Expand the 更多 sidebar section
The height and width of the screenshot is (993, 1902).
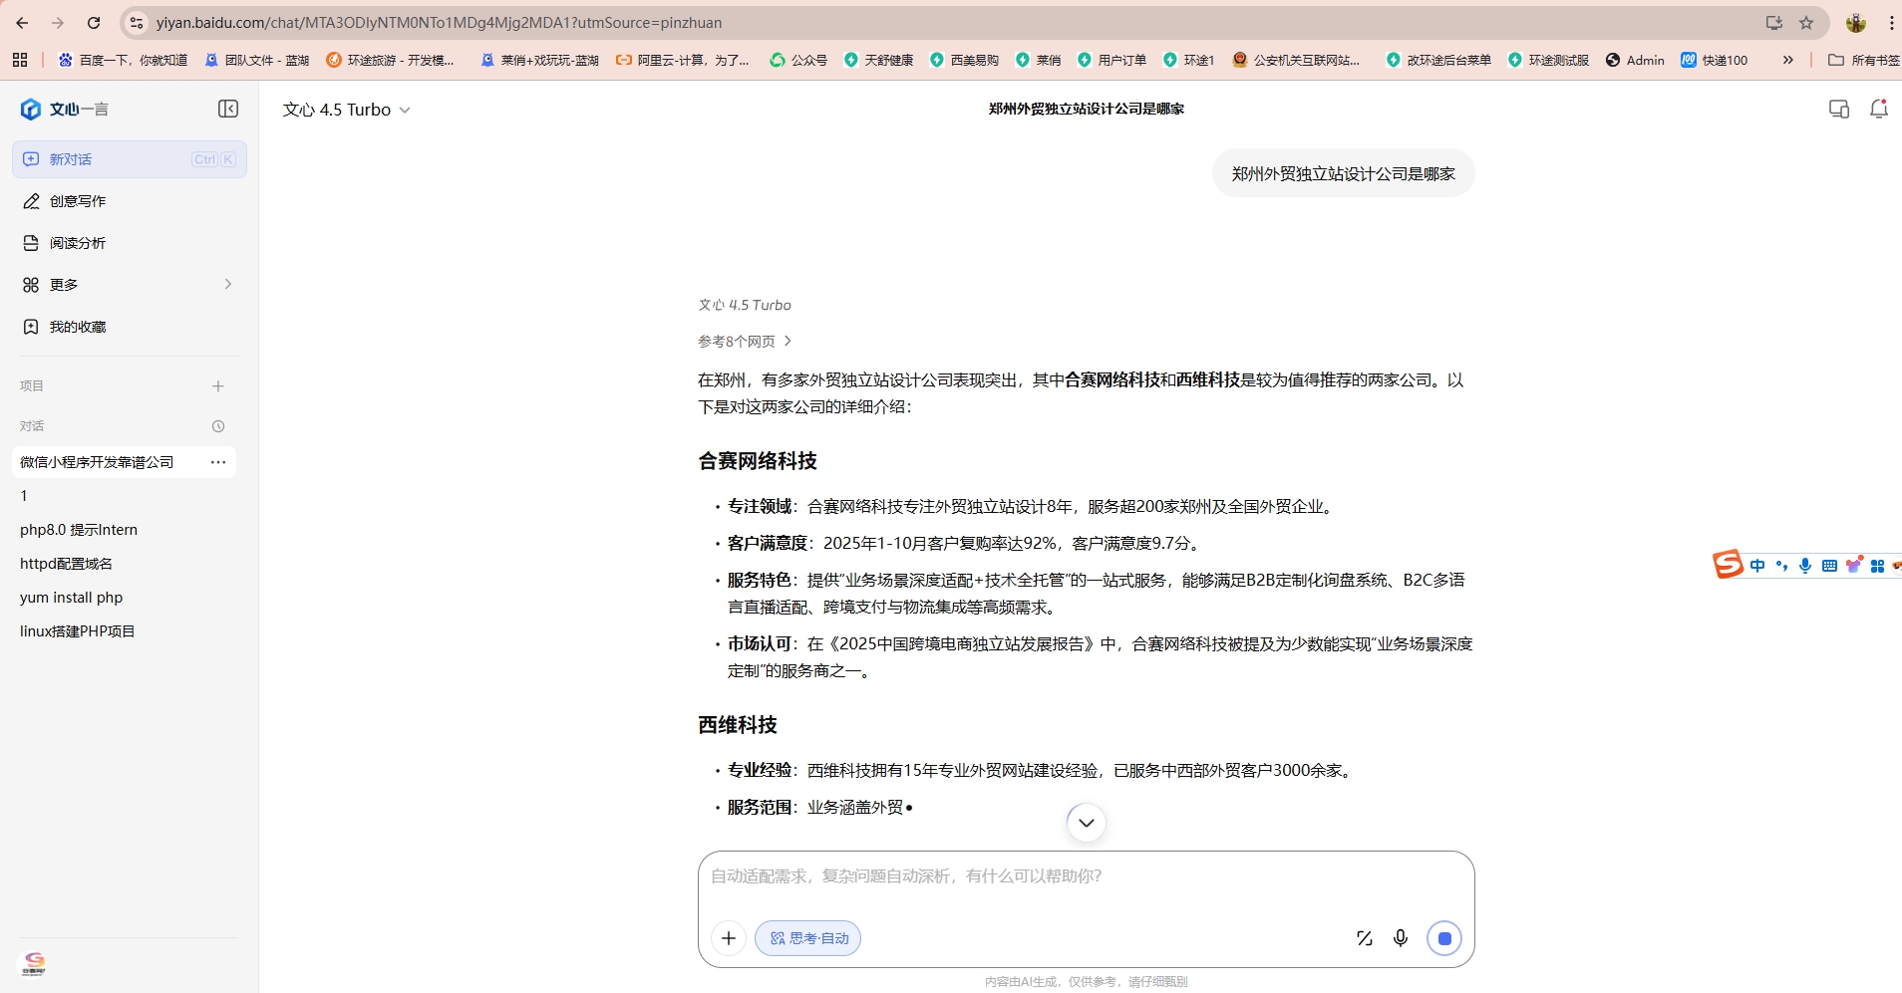tap(128, 284)
